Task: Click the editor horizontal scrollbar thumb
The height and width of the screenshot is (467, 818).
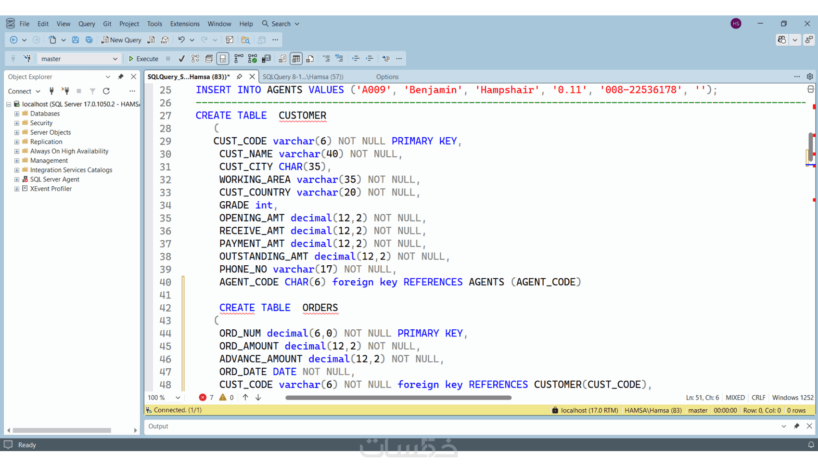Action: tap(398, 398)
